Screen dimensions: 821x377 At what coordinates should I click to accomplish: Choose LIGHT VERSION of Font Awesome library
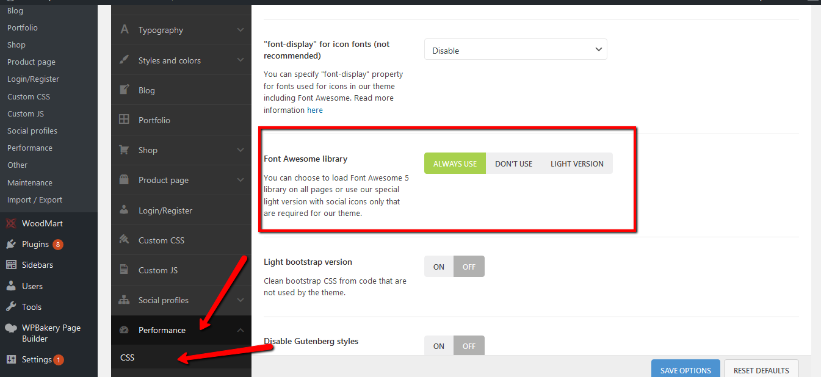click(577, 163)
